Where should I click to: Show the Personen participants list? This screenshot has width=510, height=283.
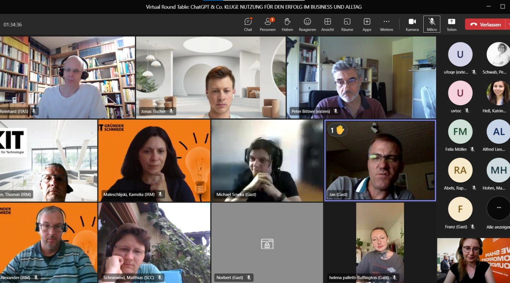[267, 24]
